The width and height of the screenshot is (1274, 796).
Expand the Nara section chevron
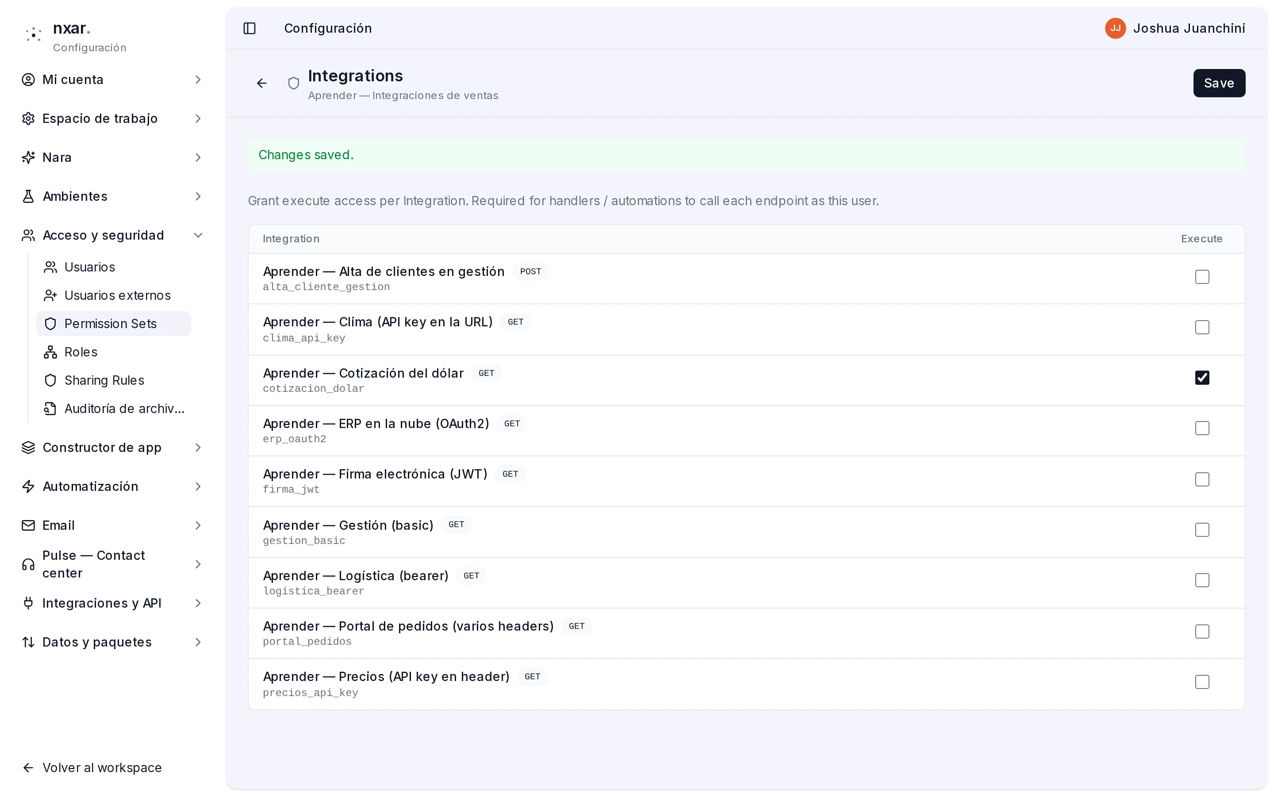point(198,157)
